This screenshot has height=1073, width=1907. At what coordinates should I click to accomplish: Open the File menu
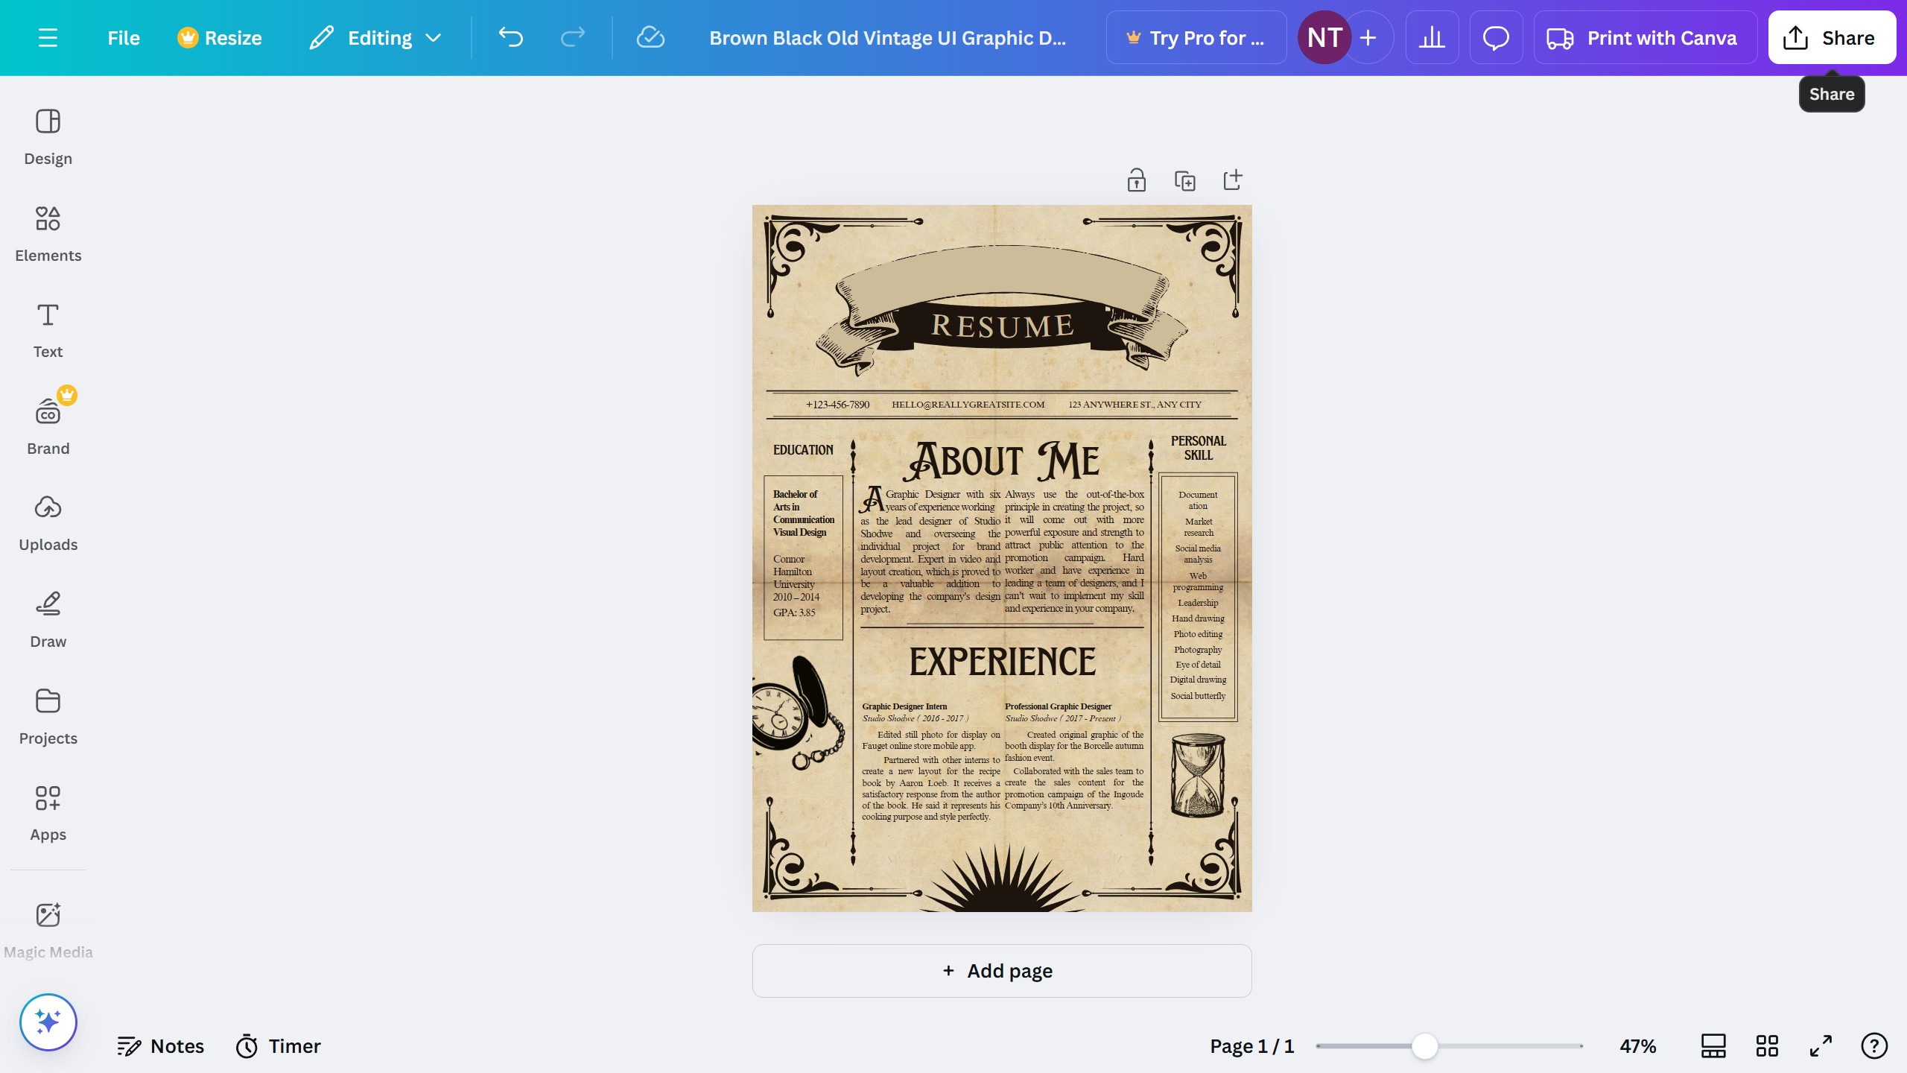[x=123, y=37]
